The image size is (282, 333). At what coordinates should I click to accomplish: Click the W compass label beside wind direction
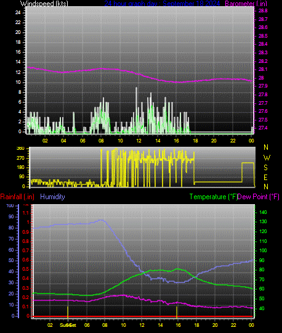(267, 158)
